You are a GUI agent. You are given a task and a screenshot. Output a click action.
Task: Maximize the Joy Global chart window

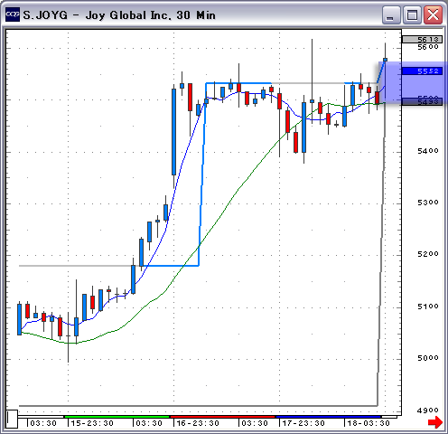412,14
